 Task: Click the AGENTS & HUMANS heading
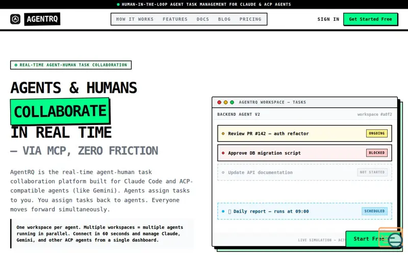tap(73, 88)
